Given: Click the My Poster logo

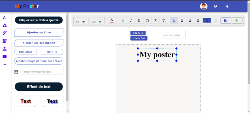Looking at the screenshot, I should coord(27,6).
